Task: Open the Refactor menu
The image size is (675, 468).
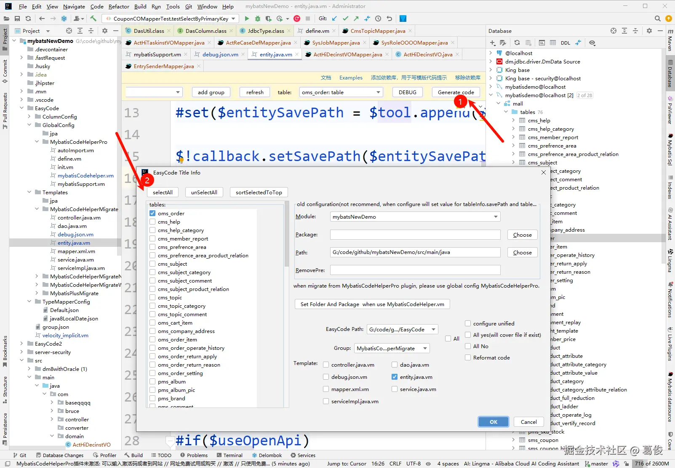Action: [119, 6]
